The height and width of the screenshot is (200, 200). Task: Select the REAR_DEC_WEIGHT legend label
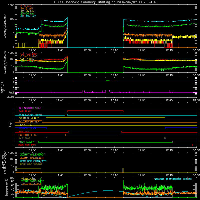tap(31, 164)
